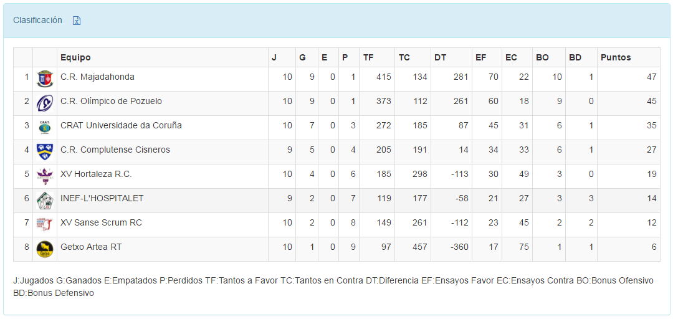Screen dimensions: 673x319
Task: Click the C.R. Olímpico de Pozuelo logo
Action: (45, 103)
